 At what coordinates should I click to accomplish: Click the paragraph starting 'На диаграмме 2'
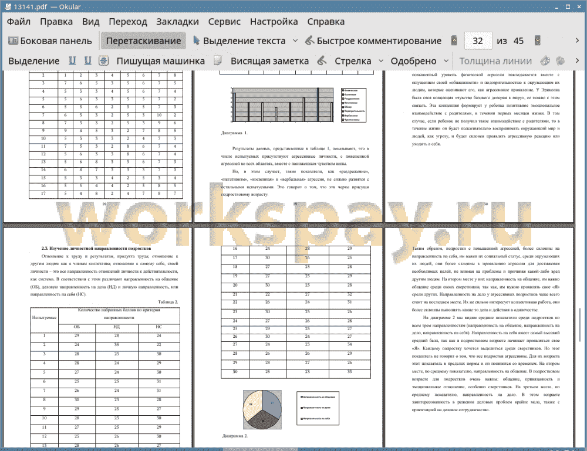(x=485, y=364)
